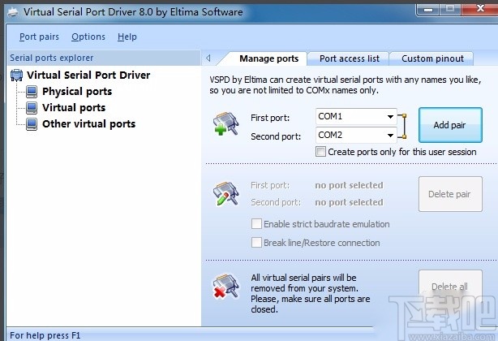This screenshot has width=498, height=341.
Task: Click the "no port selected" Second port value
Action: click(349, 202)
